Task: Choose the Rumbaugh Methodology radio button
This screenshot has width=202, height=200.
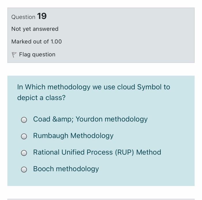Action: [24, 136]
